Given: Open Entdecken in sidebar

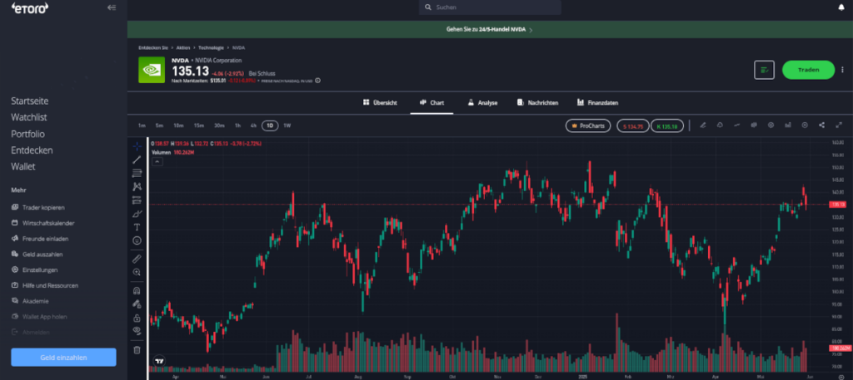Looking at the screenshot, I should (32, 151).
